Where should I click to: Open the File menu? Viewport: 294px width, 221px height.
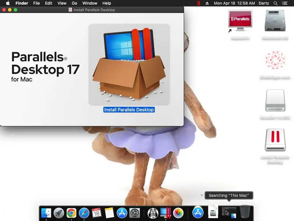point(36,3)
